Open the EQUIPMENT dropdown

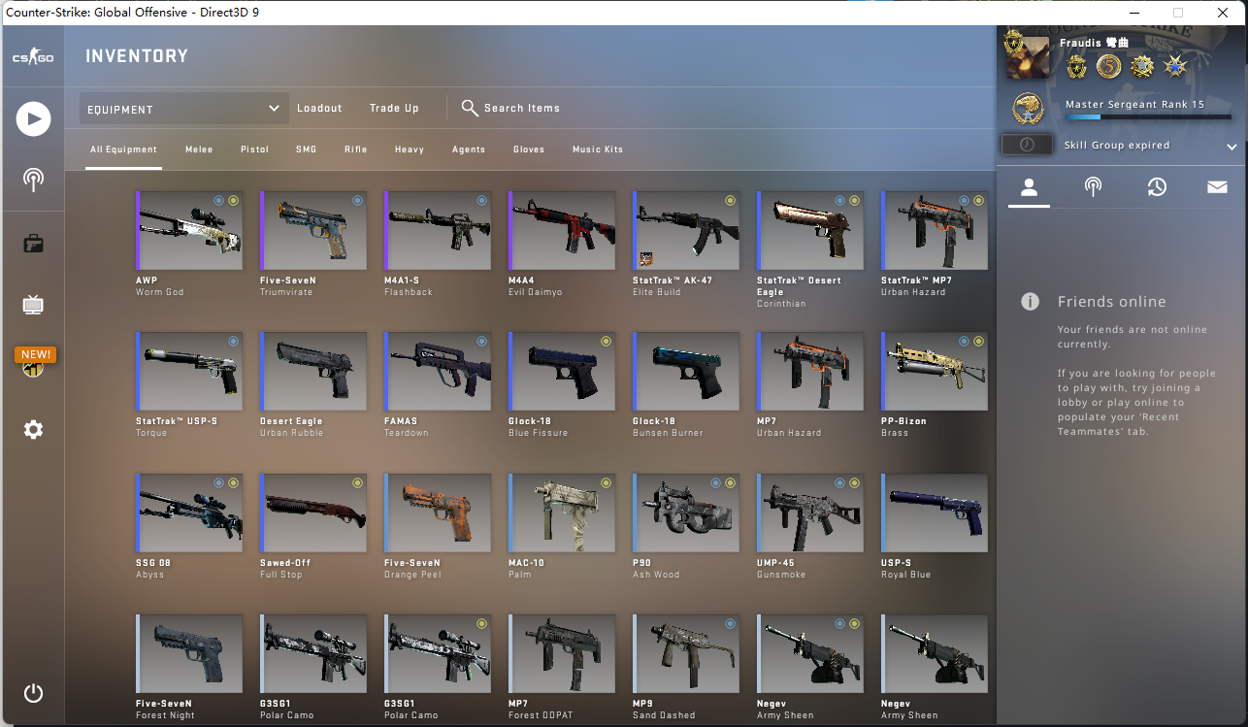184,109
